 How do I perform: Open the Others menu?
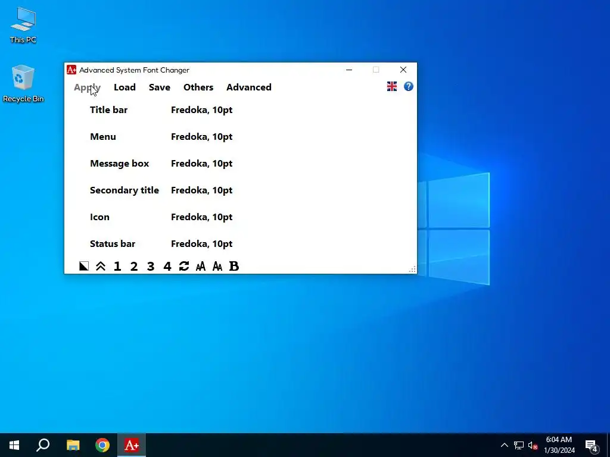198,87
